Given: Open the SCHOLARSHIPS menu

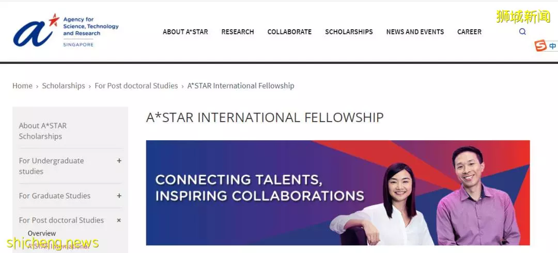Looking at the screenshot, I should 349,32.
